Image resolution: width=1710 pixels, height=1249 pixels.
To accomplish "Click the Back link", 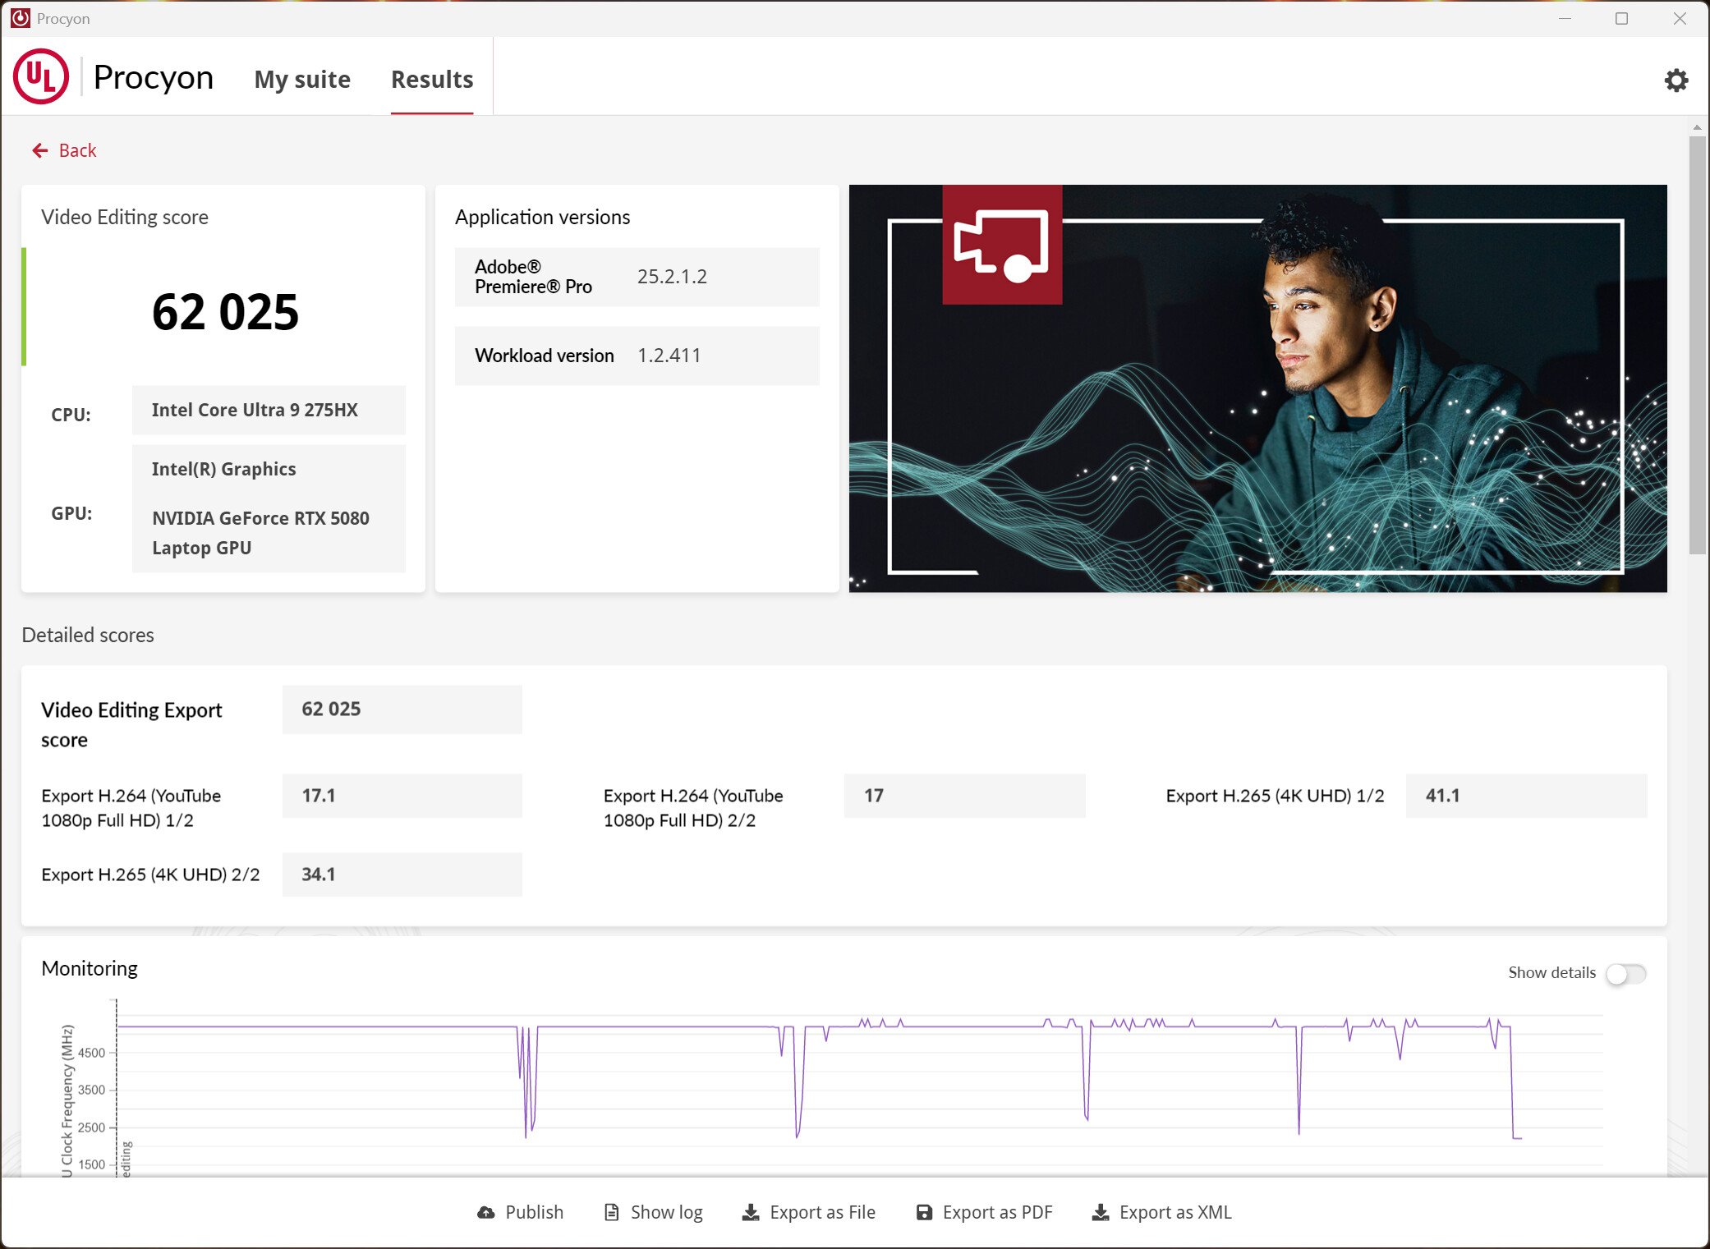I will pyautogui.click(x=77, y=150).
